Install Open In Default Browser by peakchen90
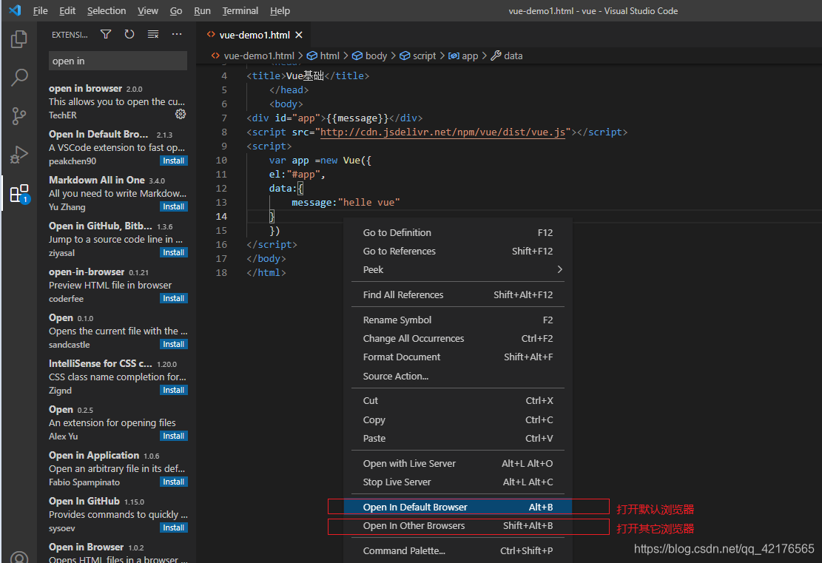Screen dimensions: 822x563 [x=174, y=161]
